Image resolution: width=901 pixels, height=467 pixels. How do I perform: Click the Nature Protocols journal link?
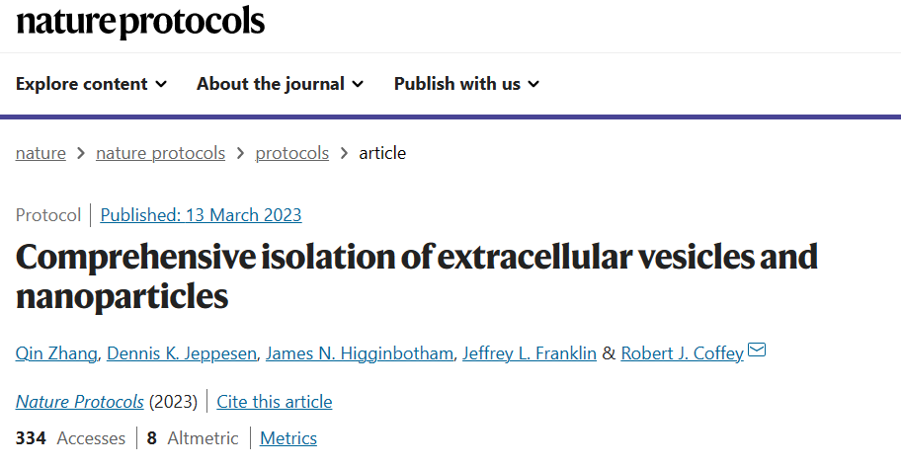[79, 402]
